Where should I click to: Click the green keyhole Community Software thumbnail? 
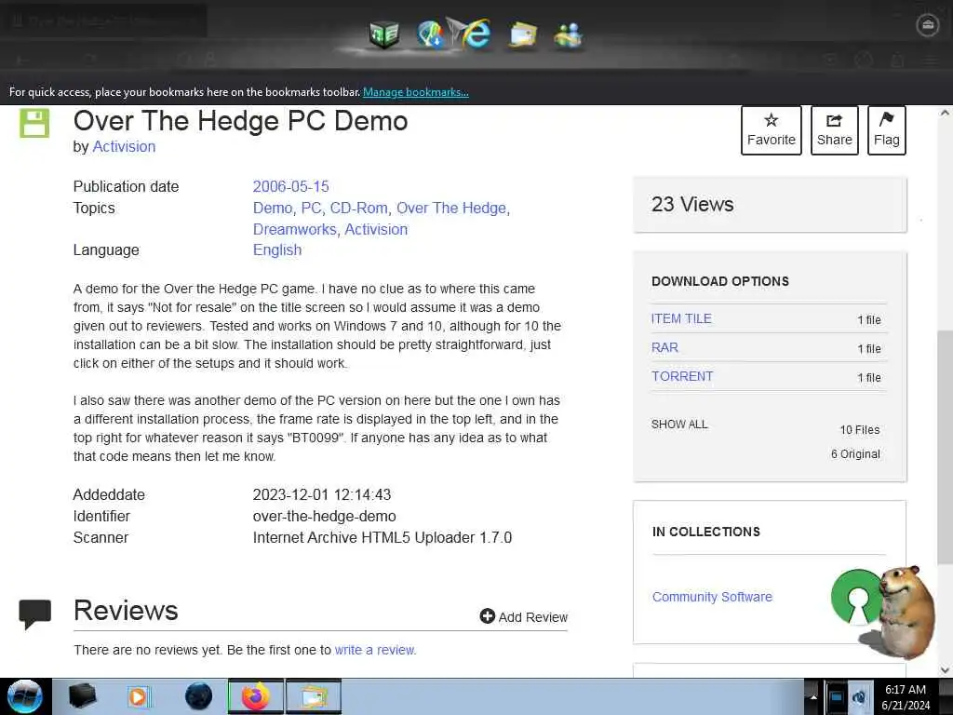(856, 597)
